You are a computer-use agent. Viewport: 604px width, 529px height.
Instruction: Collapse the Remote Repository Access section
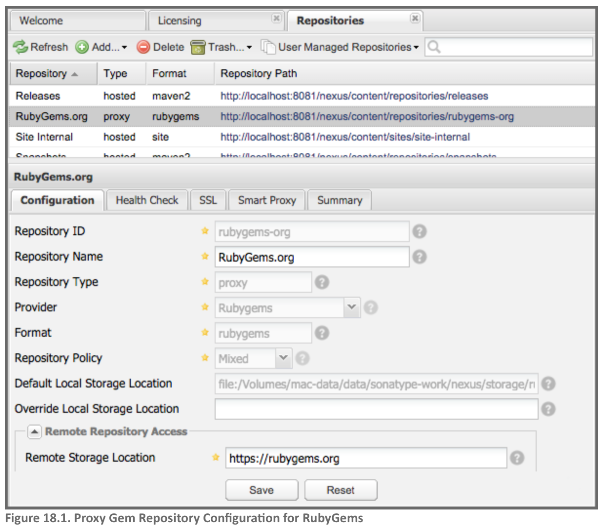point(34,432)
